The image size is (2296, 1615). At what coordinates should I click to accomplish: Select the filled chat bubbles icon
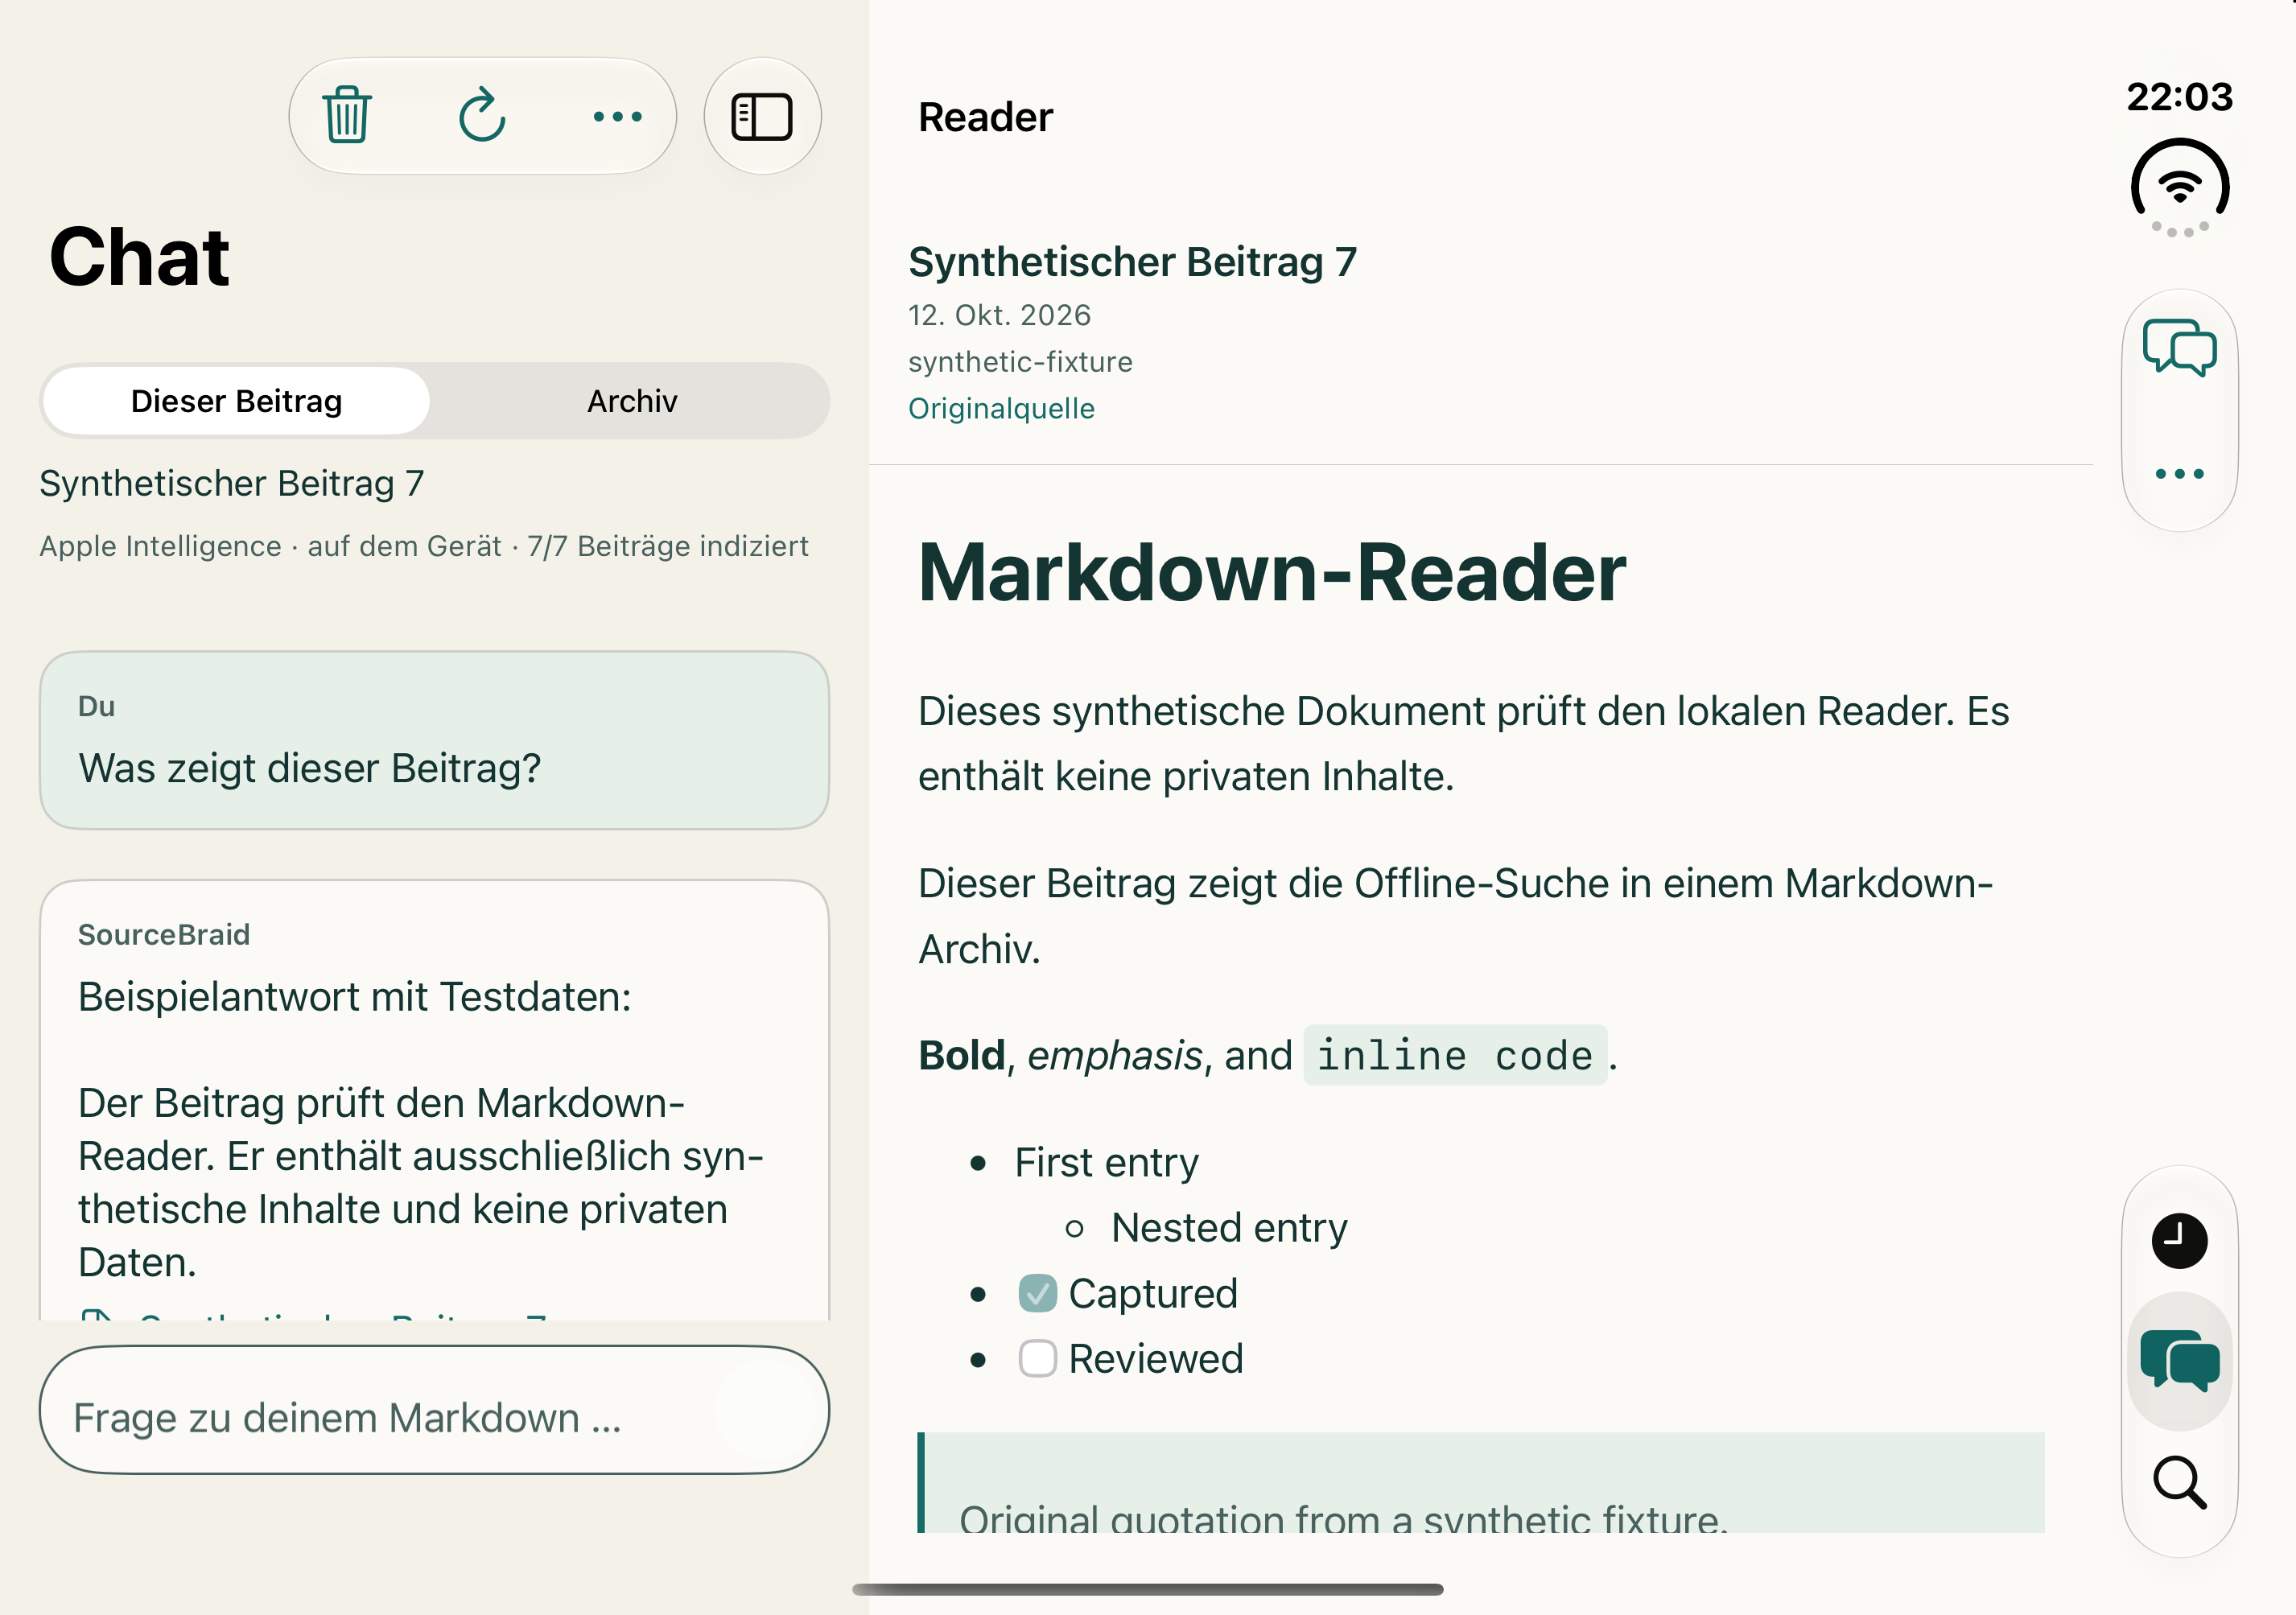2180,1361
